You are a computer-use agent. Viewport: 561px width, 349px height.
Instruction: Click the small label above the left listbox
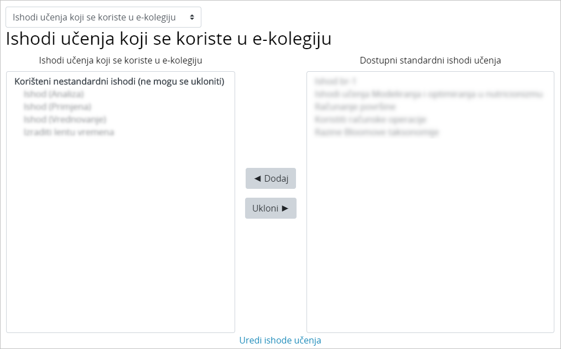120,60
